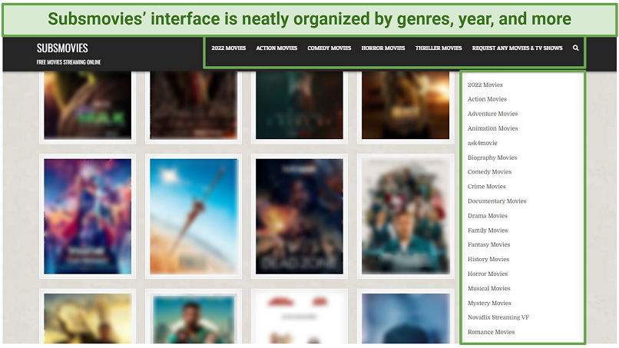This screenshot has height=348, width=619.
Task: Choose Thriller Movies in top navigation
Action: click(x=439, y=48)
